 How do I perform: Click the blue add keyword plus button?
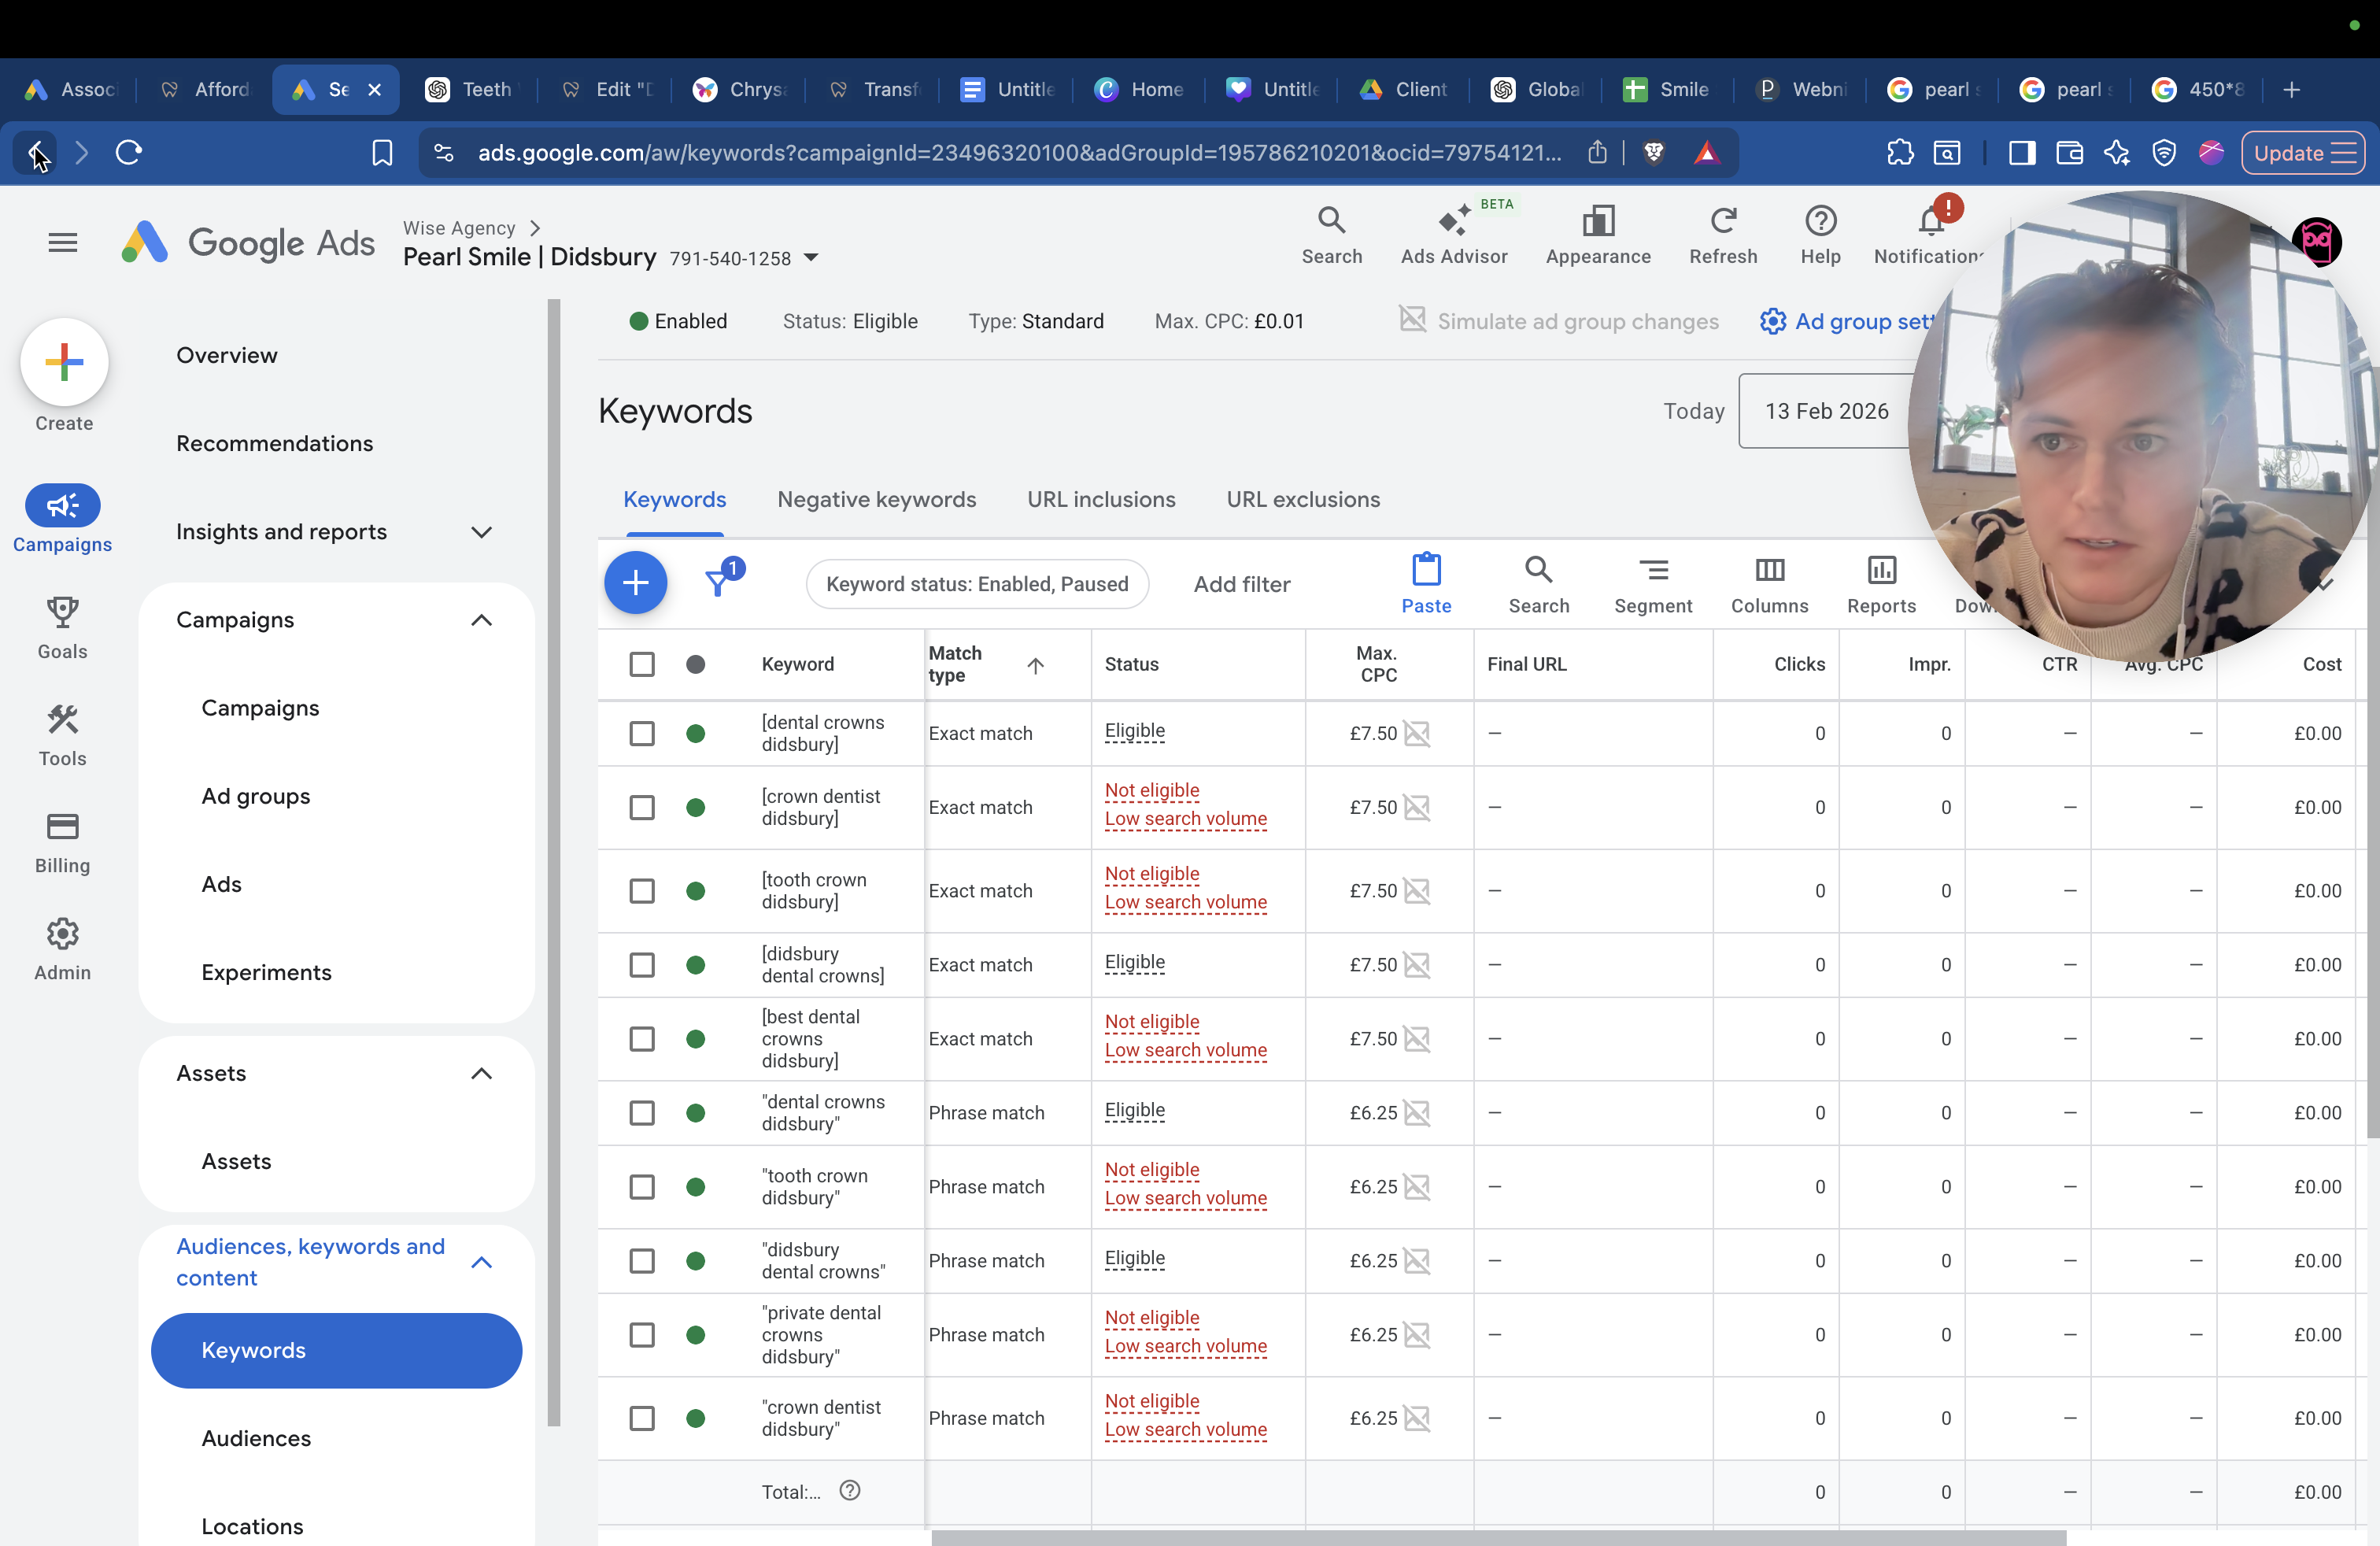pos(635,583)
